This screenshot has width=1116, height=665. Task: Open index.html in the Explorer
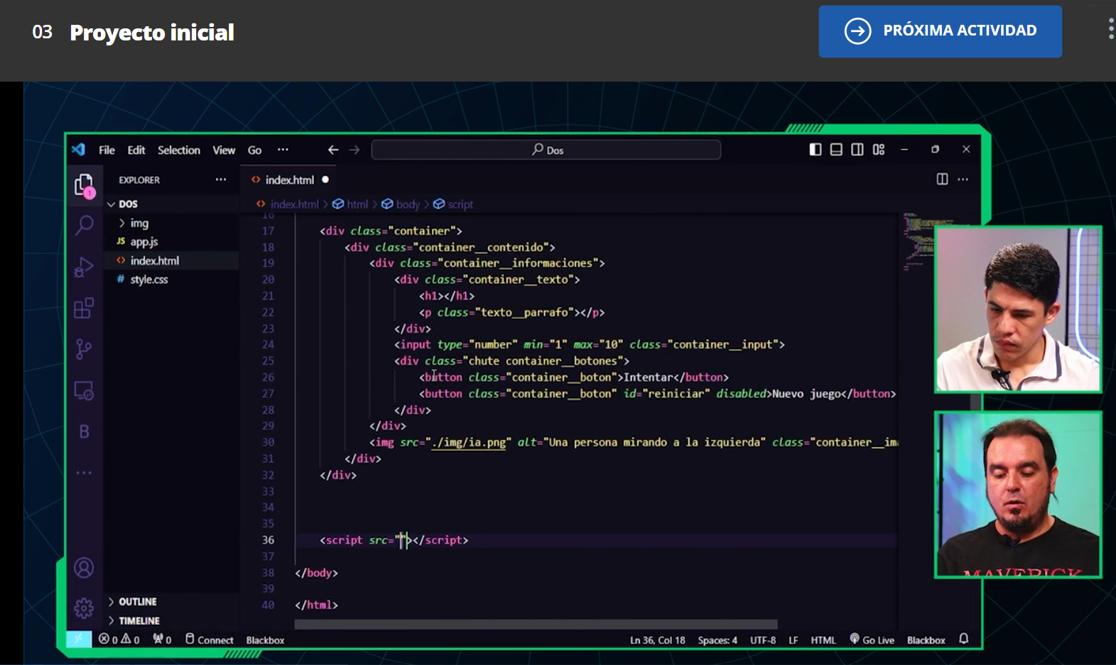point(171,260)
